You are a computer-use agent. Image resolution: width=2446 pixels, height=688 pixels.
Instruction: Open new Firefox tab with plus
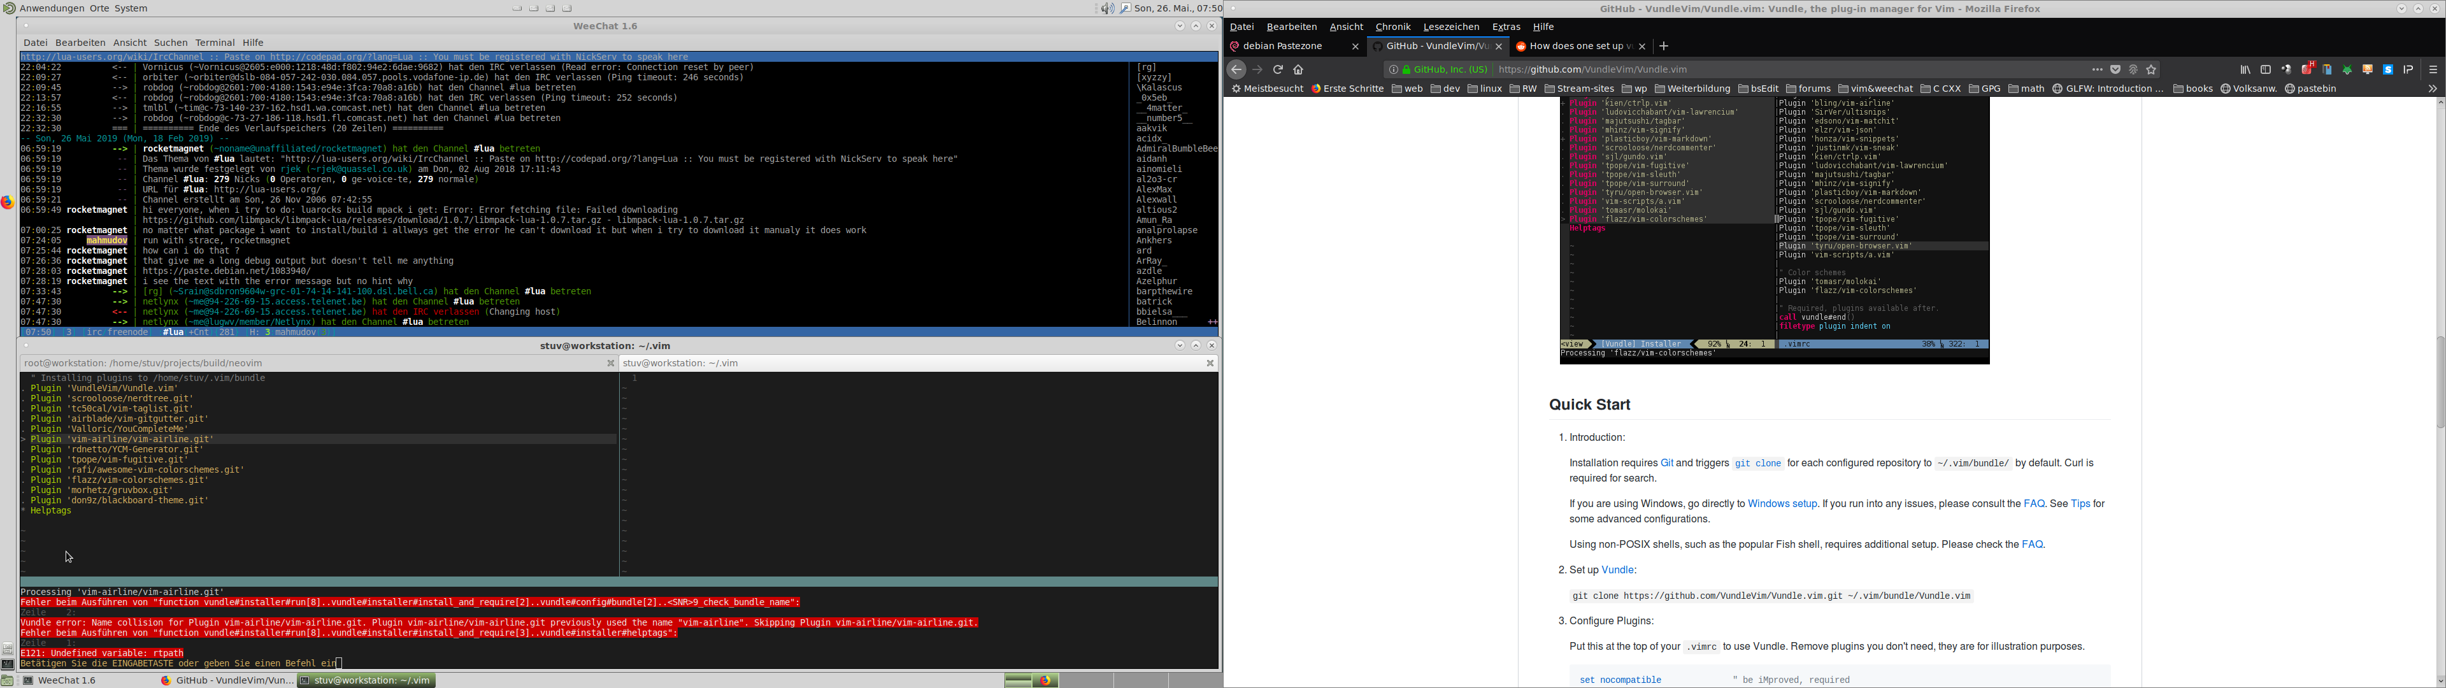[1664, 46]
